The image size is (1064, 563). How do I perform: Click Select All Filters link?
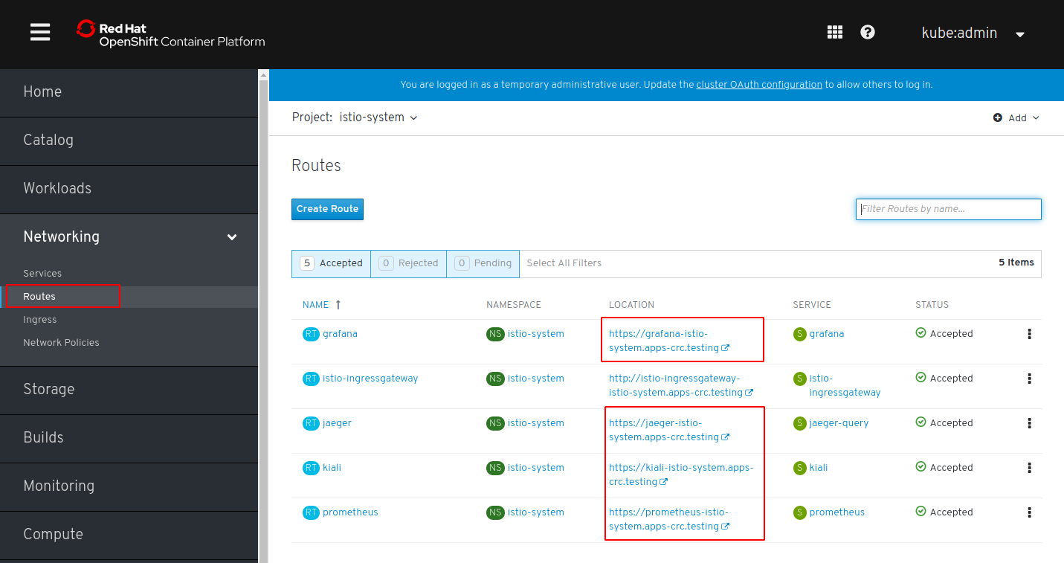click(564, 263)
